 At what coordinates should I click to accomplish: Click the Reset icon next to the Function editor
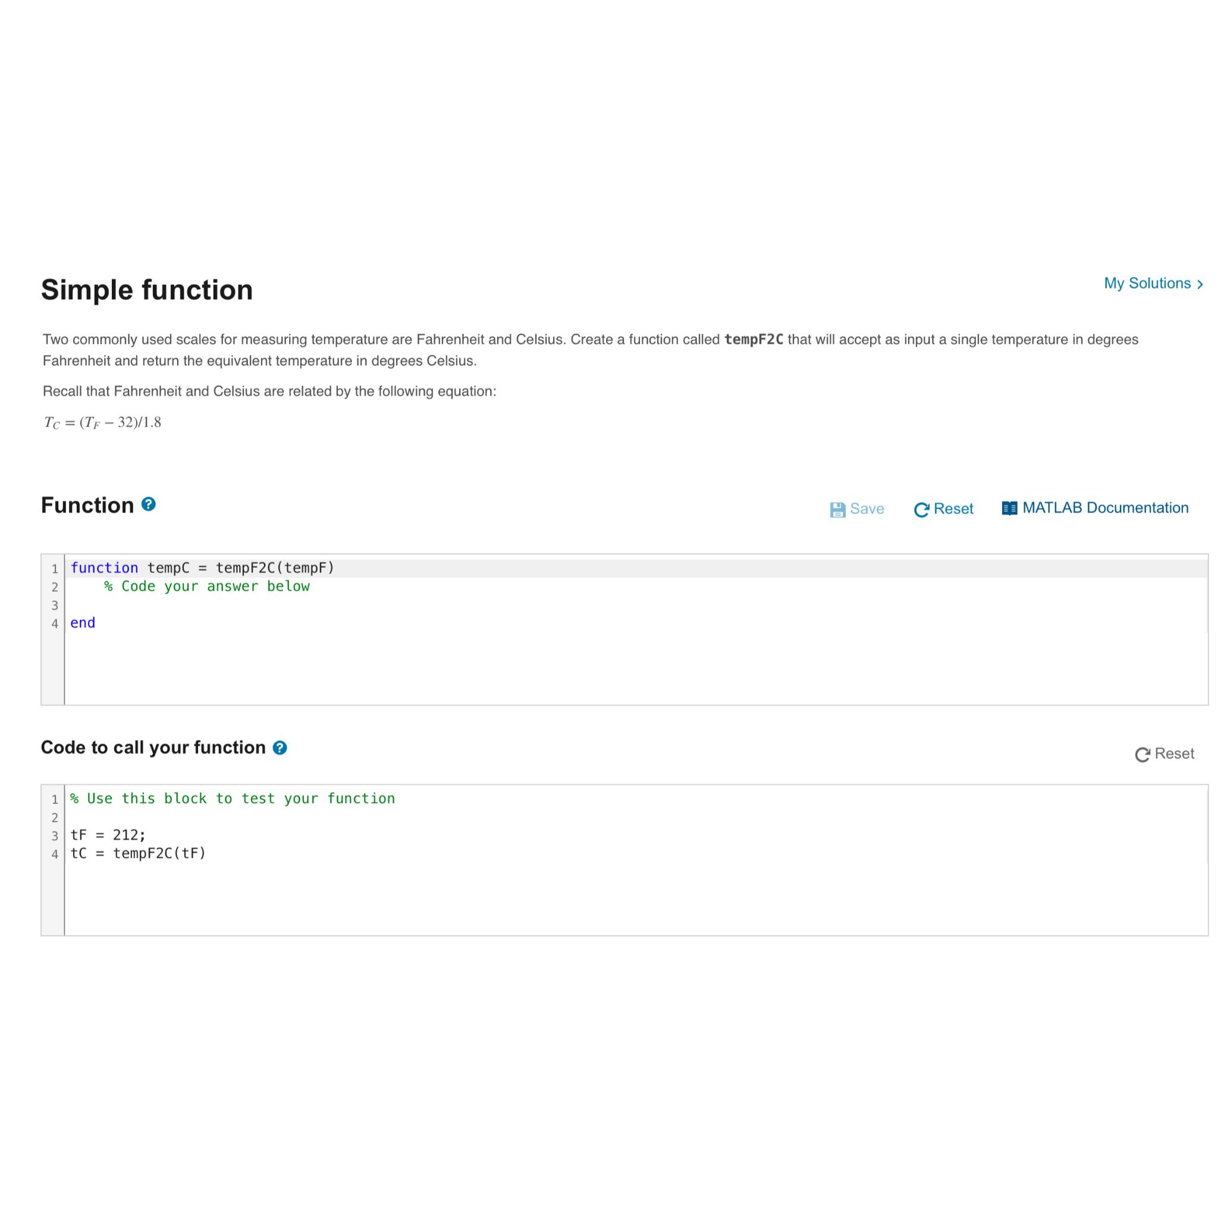[922, 508]
